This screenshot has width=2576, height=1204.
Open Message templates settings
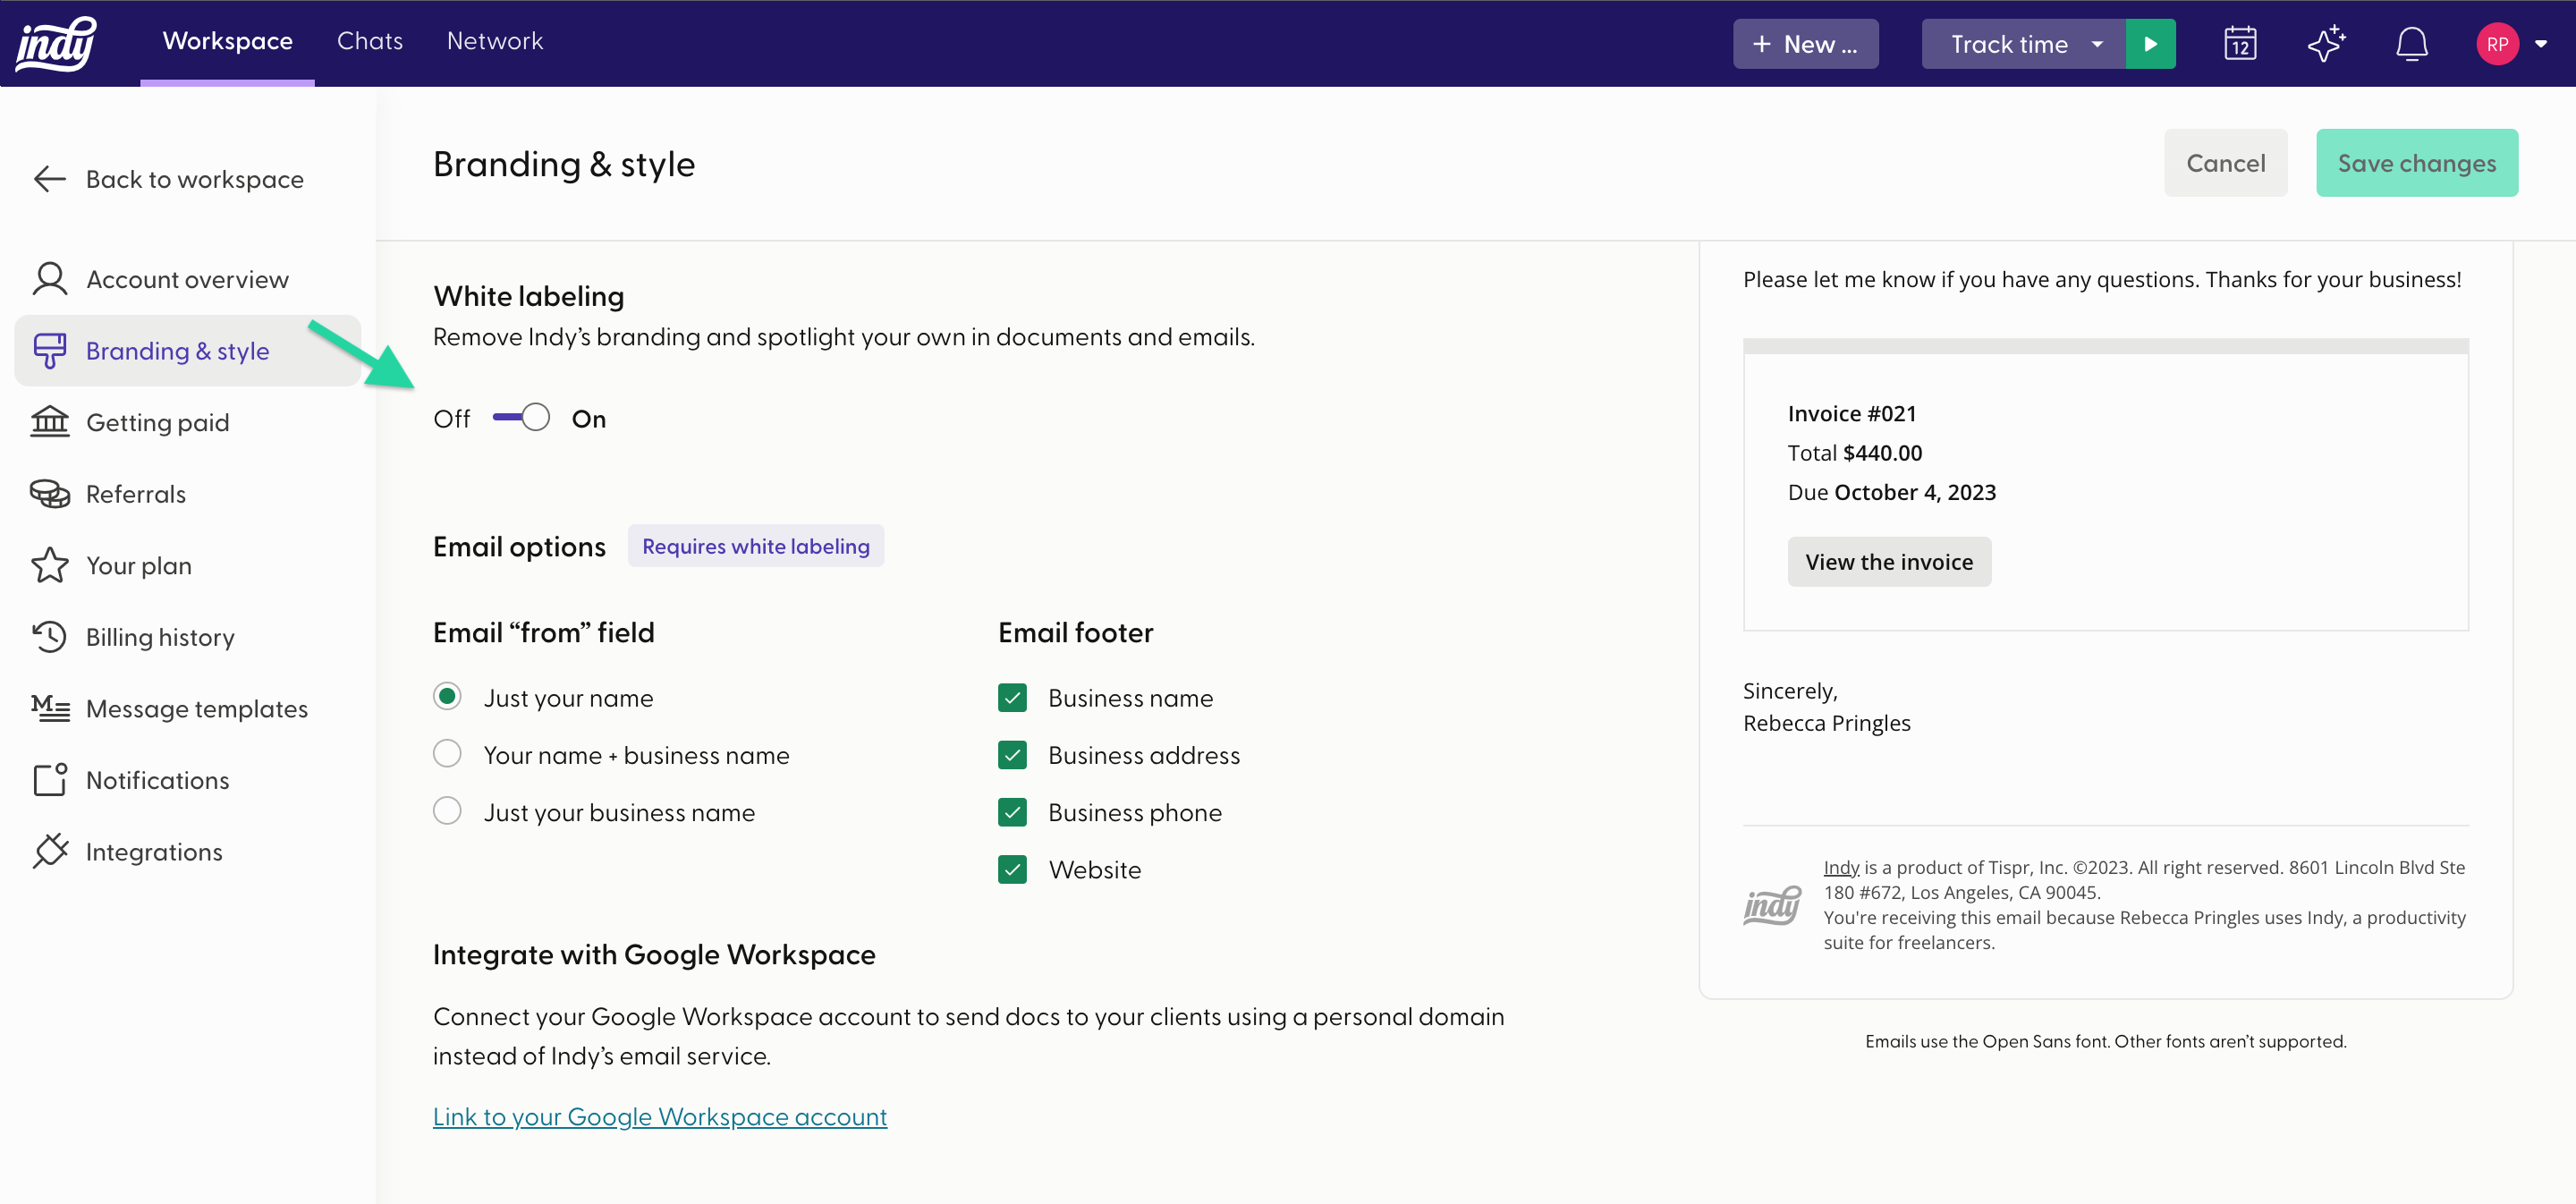[x=187, y=708]
